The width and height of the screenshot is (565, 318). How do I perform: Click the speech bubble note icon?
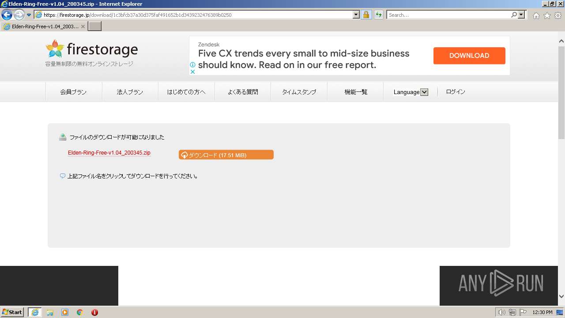click(x=63, y=176)
